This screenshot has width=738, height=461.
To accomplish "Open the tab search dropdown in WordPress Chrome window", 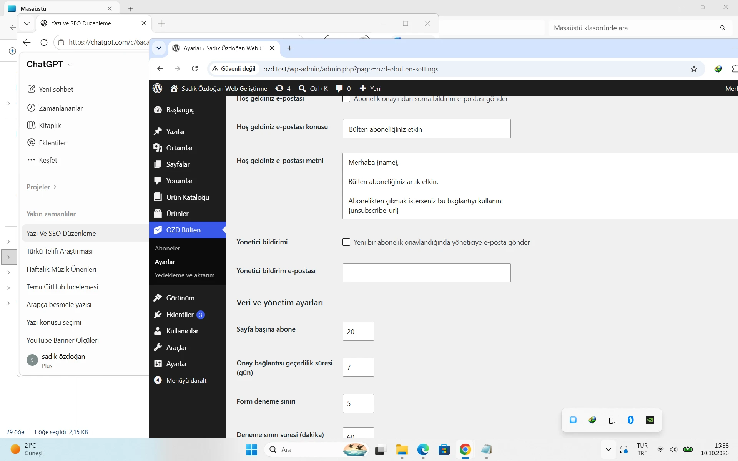I will (159, 48).
